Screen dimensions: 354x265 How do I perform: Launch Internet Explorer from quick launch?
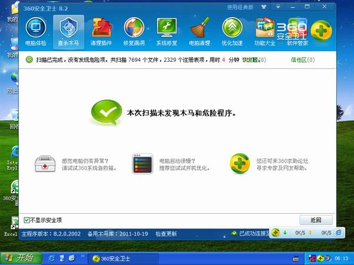pyautogui.click(x=52, y=258)
